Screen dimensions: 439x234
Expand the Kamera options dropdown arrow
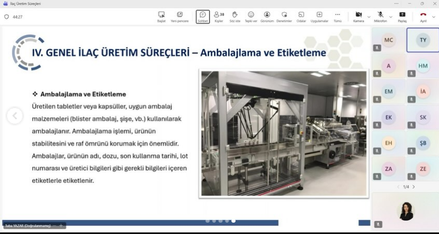369,17
